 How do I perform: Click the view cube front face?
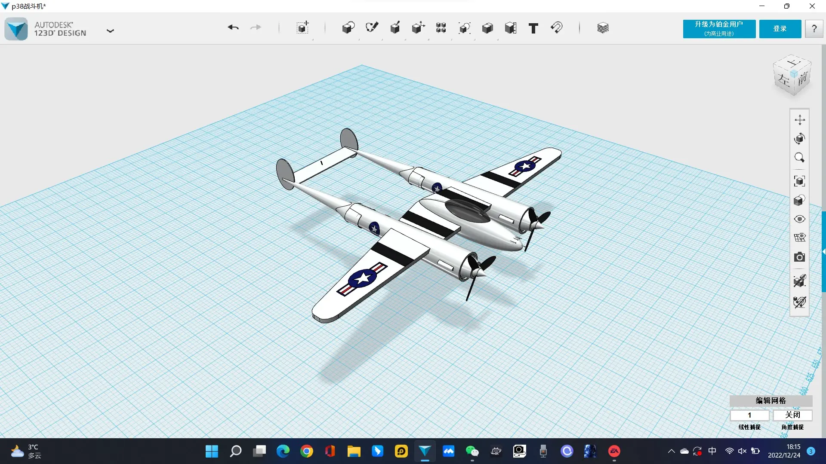pyautogui.click(x=803, y=79)
